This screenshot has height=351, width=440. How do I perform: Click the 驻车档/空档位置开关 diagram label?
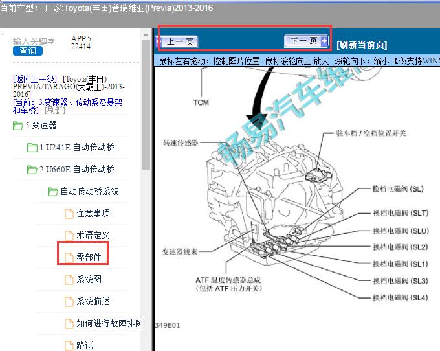click(371, 133)
